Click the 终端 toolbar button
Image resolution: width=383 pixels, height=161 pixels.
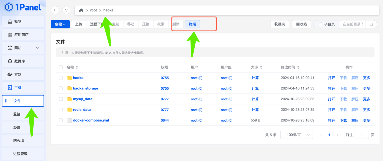coord(192,24)
